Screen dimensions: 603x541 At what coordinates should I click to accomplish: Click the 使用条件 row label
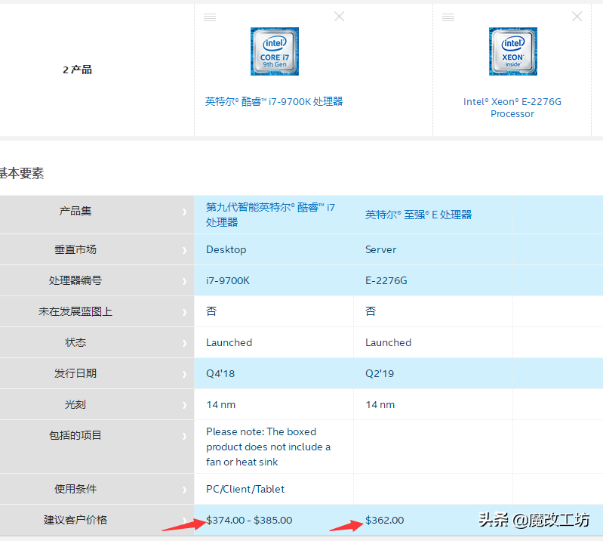(75, 489)
